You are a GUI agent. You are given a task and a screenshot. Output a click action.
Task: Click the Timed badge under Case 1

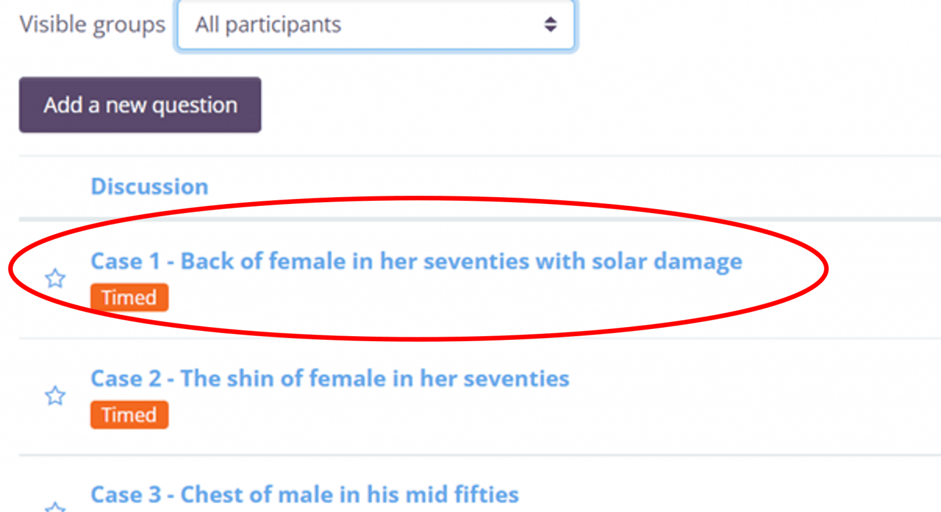point(129,298)
